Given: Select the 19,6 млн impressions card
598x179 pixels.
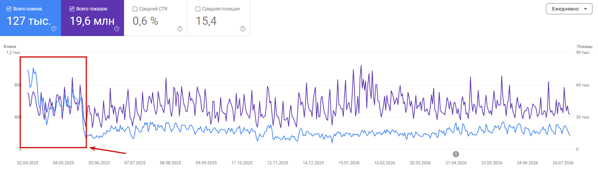Looking at the screenshot, I should coord(93,18).
